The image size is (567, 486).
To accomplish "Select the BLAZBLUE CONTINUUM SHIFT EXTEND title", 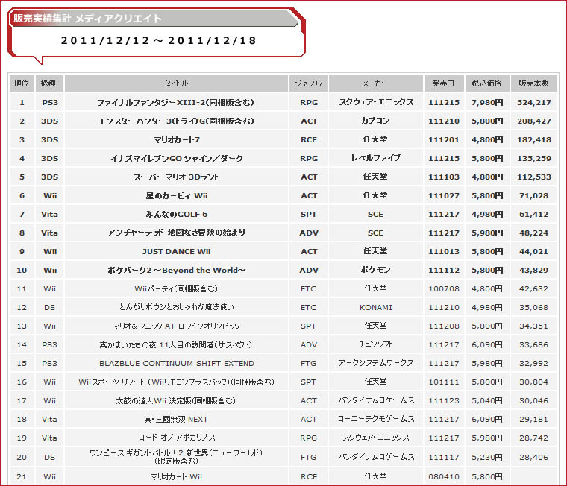I will pos(177,363).
